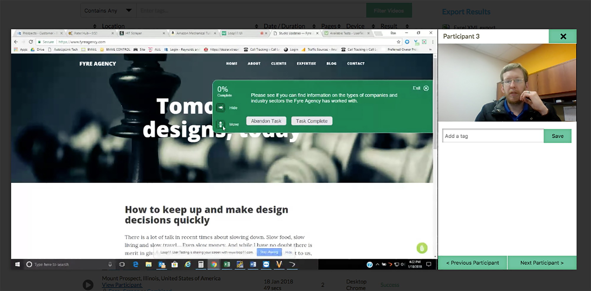Open Outlook from the taskbar
The height and width of the screenshot is (291, 591).
pyautogui.click(x=162, y=264)
